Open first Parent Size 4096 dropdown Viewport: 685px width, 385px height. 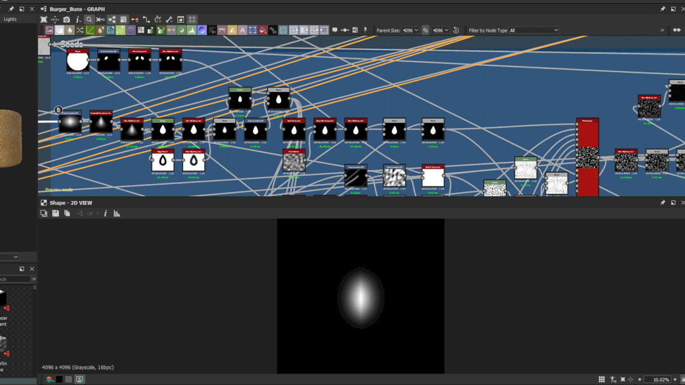coord(410,30)
